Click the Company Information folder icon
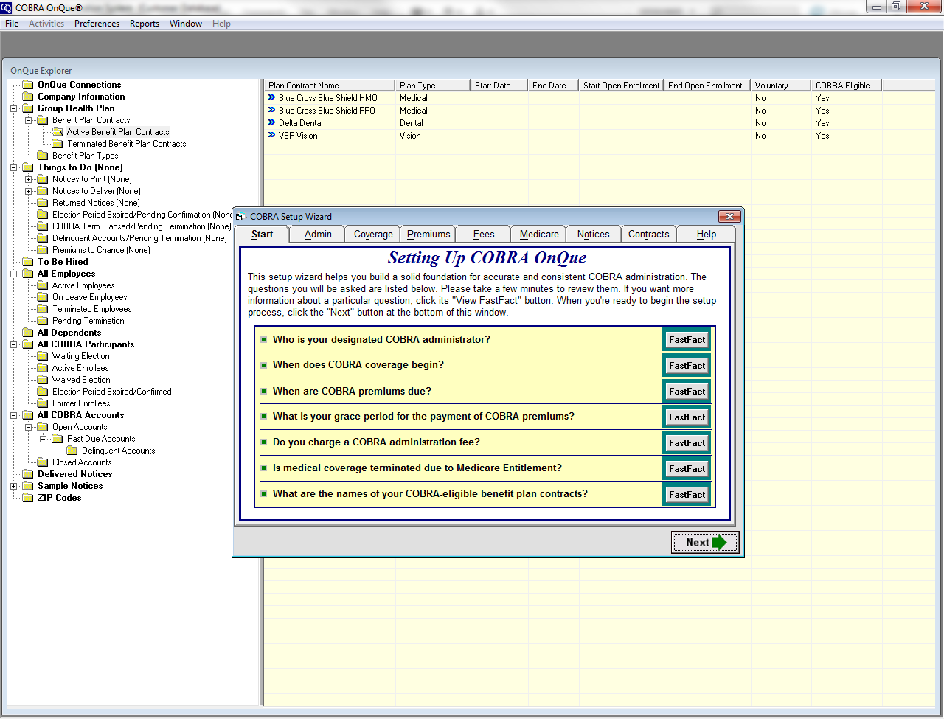Viewport: 944px width, 719px height. pyautogui.click(x=28, y=97)
